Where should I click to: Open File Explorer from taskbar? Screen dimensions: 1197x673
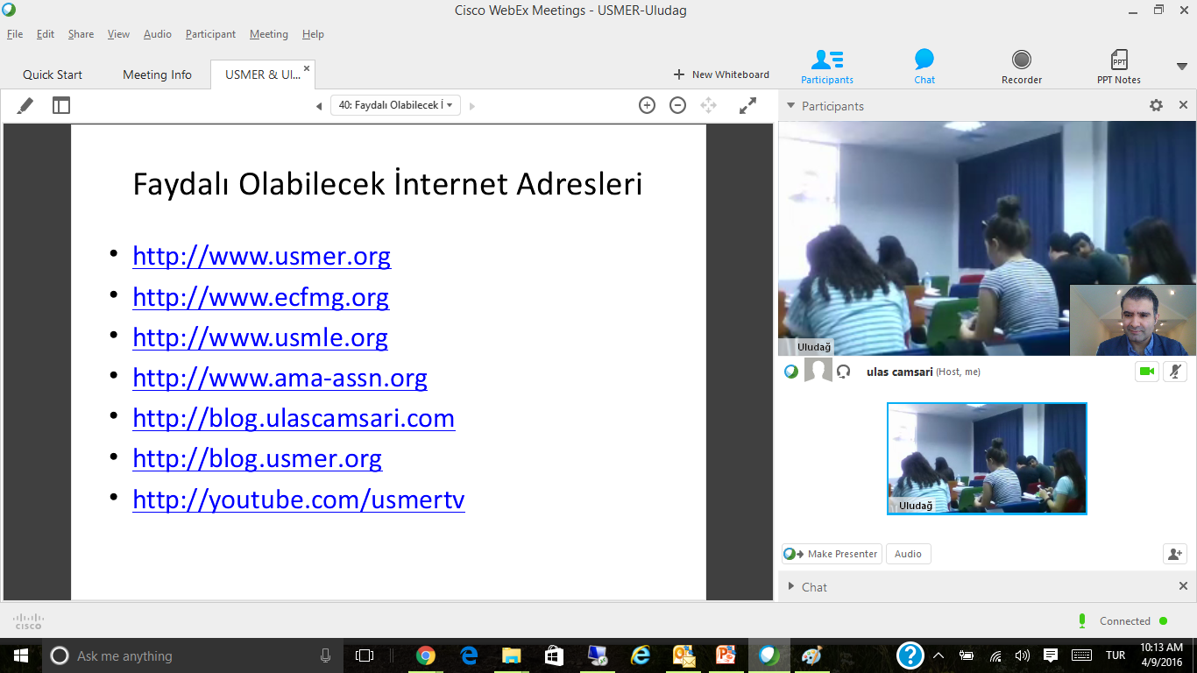[512, 655]
